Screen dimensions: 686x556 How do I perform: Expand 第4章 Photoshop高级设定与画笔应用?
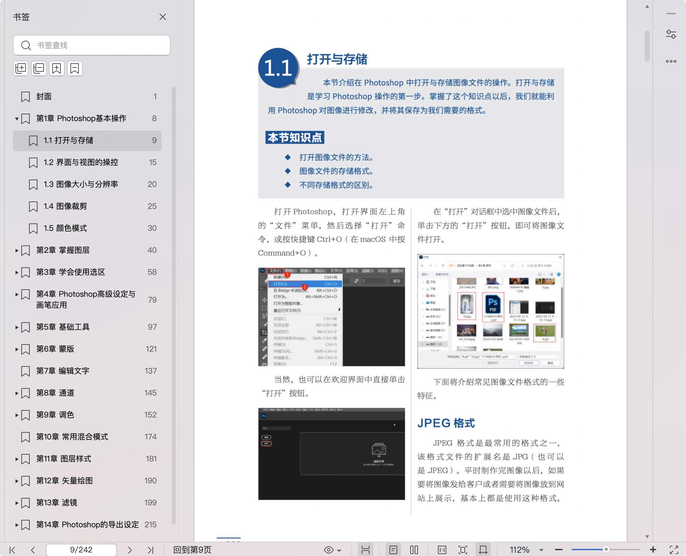17,294
